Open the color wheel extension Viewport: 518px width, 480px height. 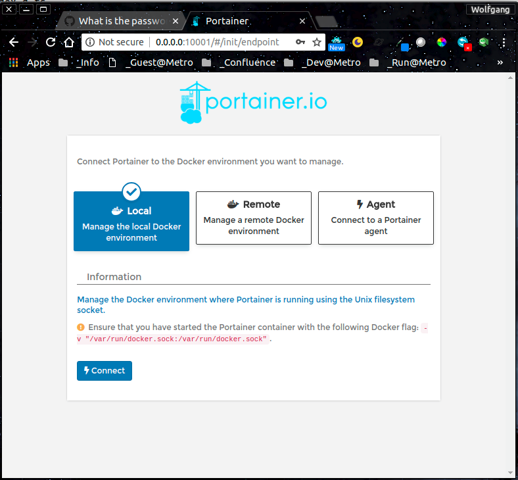coord(442,42)
